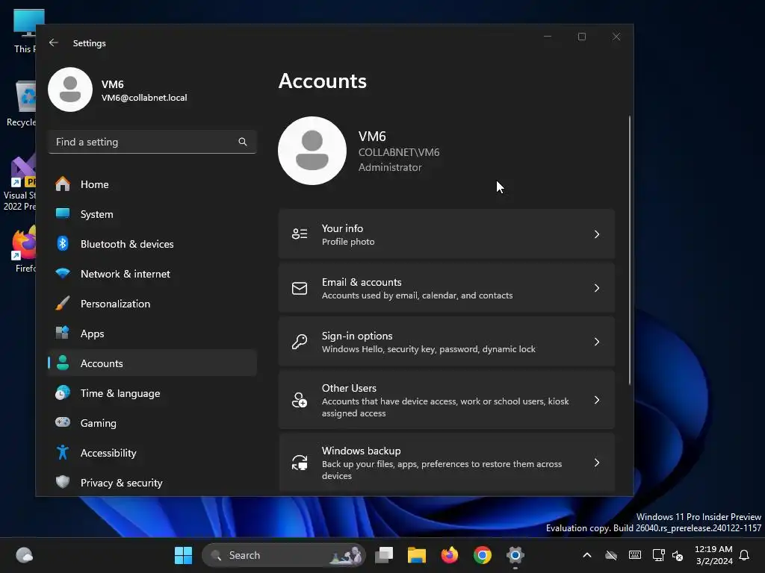Screen dimensions: 765x573
Task: Expand the Your info row chevron
Action: click(597, 234)
